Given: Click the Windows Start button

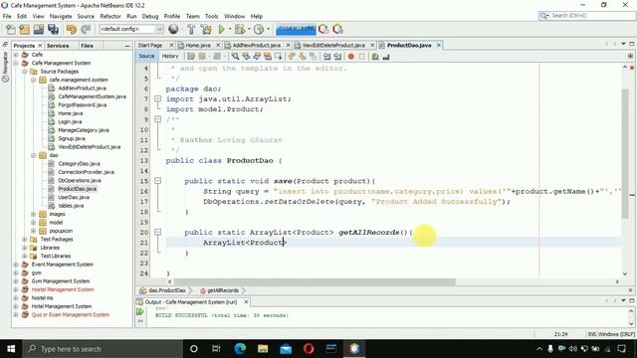Looking at the screenshot, I should (11, 349).
